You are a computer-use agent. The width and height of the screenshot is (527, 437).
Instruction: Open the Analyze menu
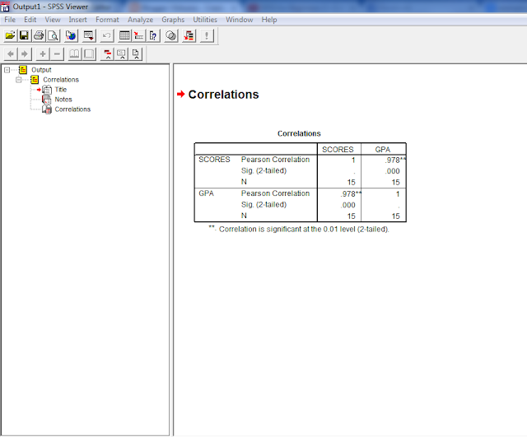click(x=140, y=20)
